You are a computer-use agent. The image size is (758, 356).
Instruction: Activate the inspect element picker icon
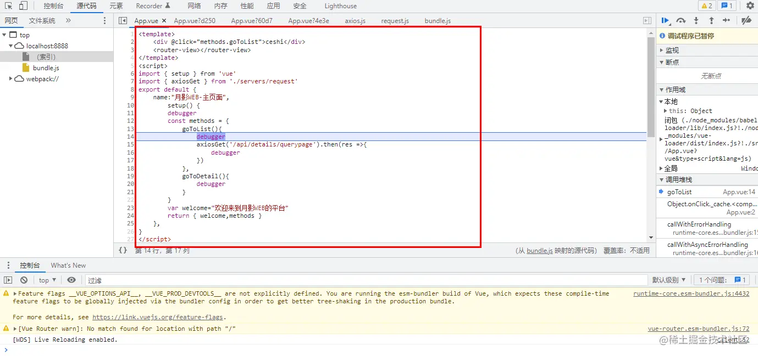coord(8,6)
